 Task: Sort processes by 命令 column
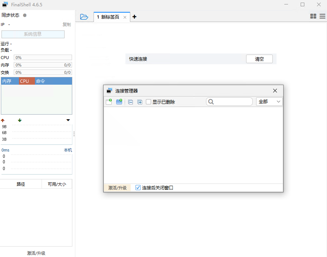[x=53, y=81]
